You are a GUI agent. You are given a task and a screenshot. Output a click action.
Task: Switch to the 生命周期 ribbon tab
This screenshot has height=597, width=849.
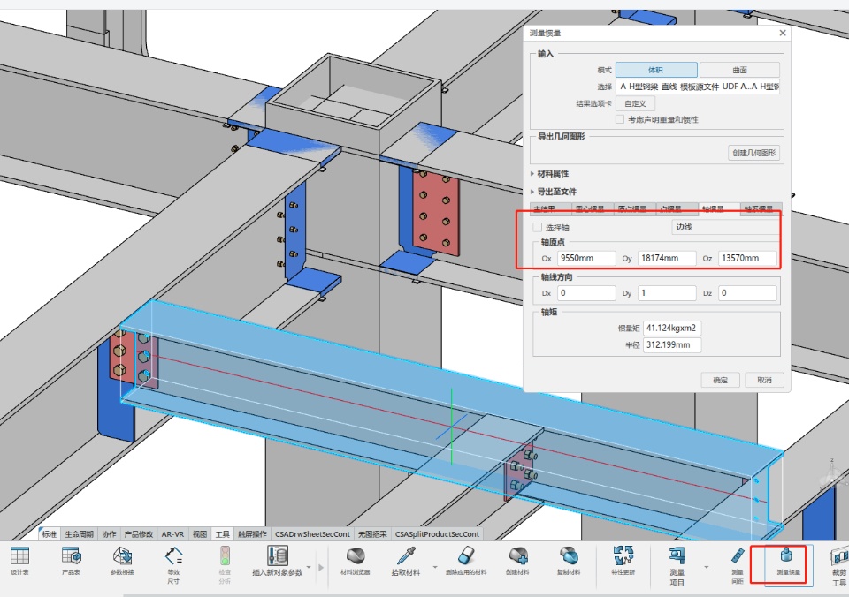pyautogui.click(x=79, y=533)
